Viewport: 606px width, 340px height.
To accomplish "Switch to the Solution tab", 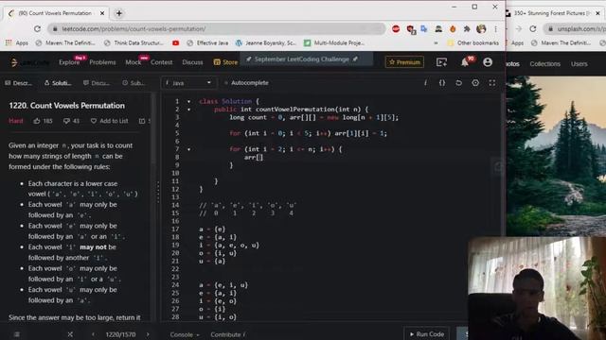I will (58, 83).
